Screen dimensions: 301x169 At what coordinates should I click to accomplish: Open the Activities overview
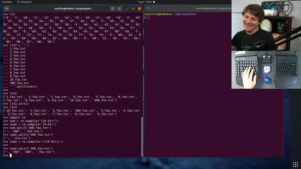pyautogui.click(x=7, y=2)
